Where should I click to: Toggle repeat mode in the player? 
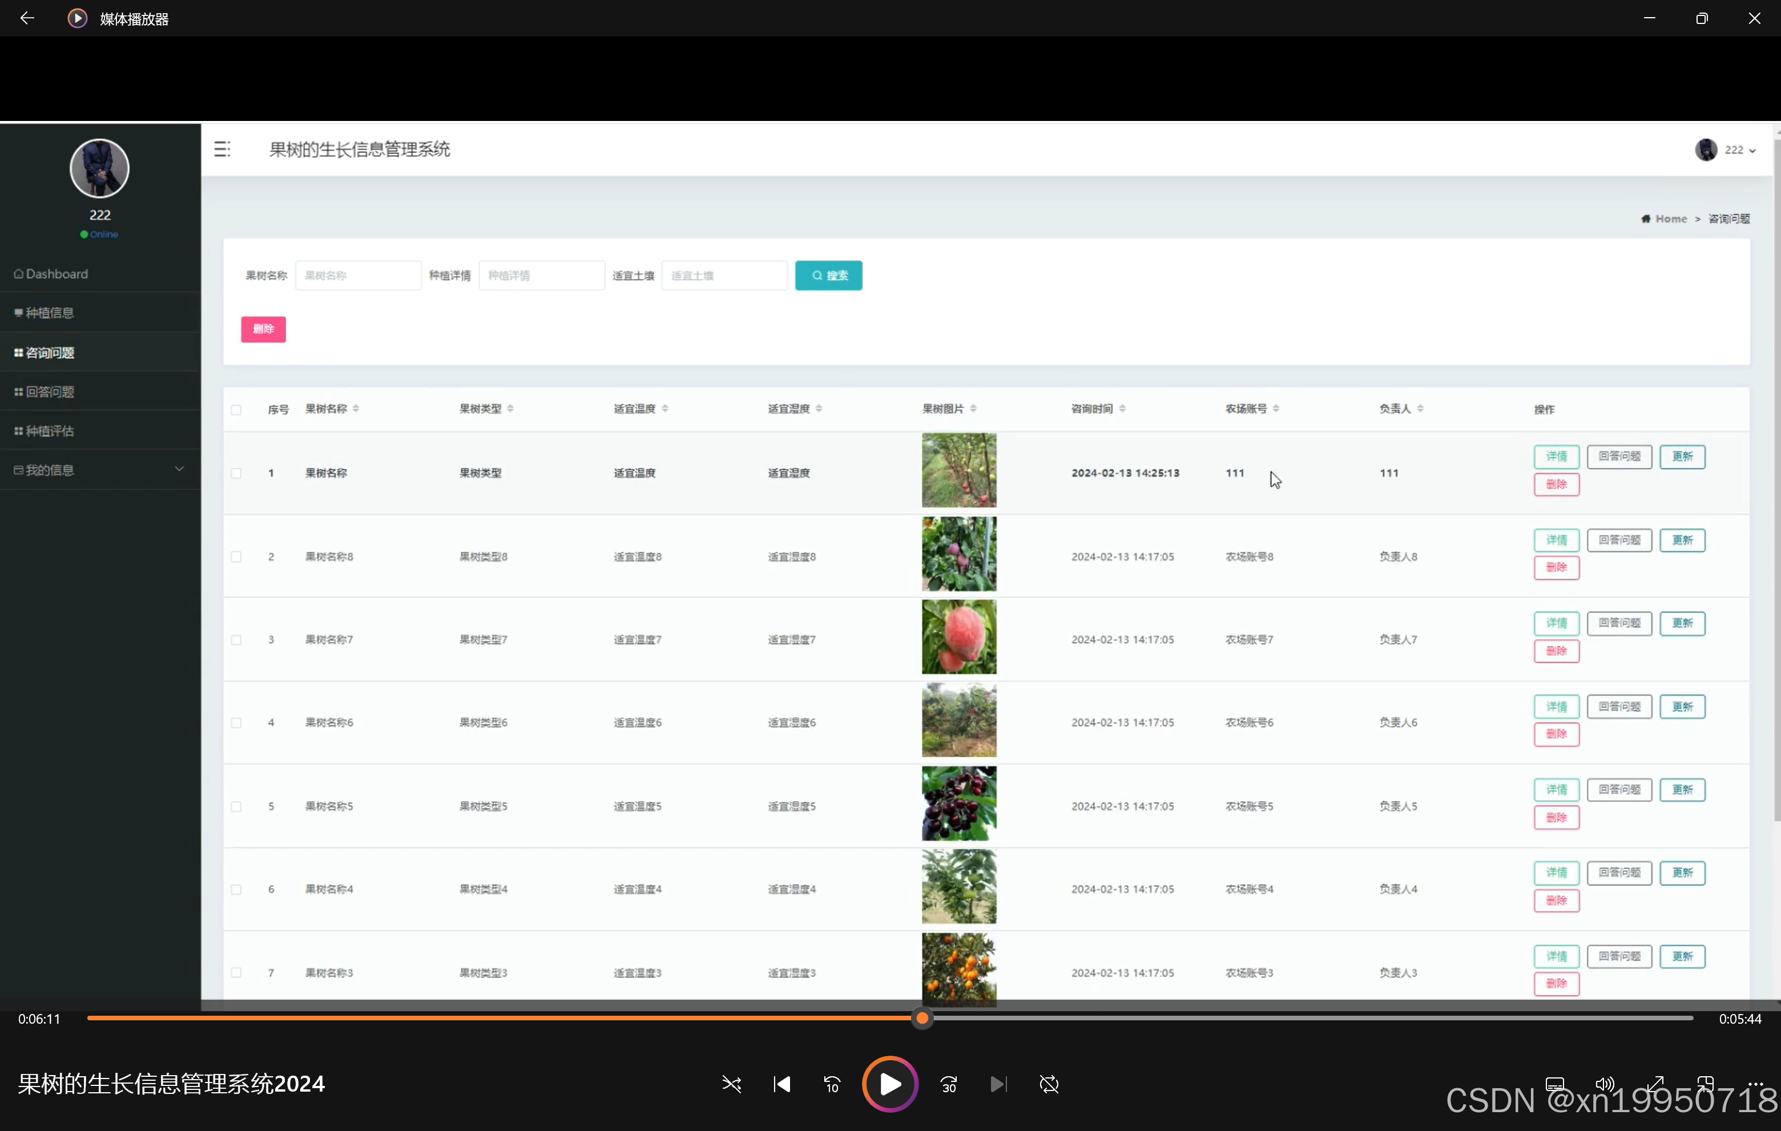1049,1084
